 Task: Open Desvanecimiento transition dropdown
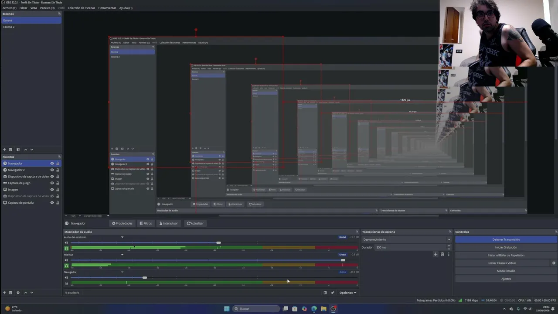pos(406,239)
